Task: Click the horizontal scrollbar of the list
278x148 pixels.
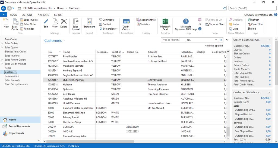Action: (x=90, y=141)
